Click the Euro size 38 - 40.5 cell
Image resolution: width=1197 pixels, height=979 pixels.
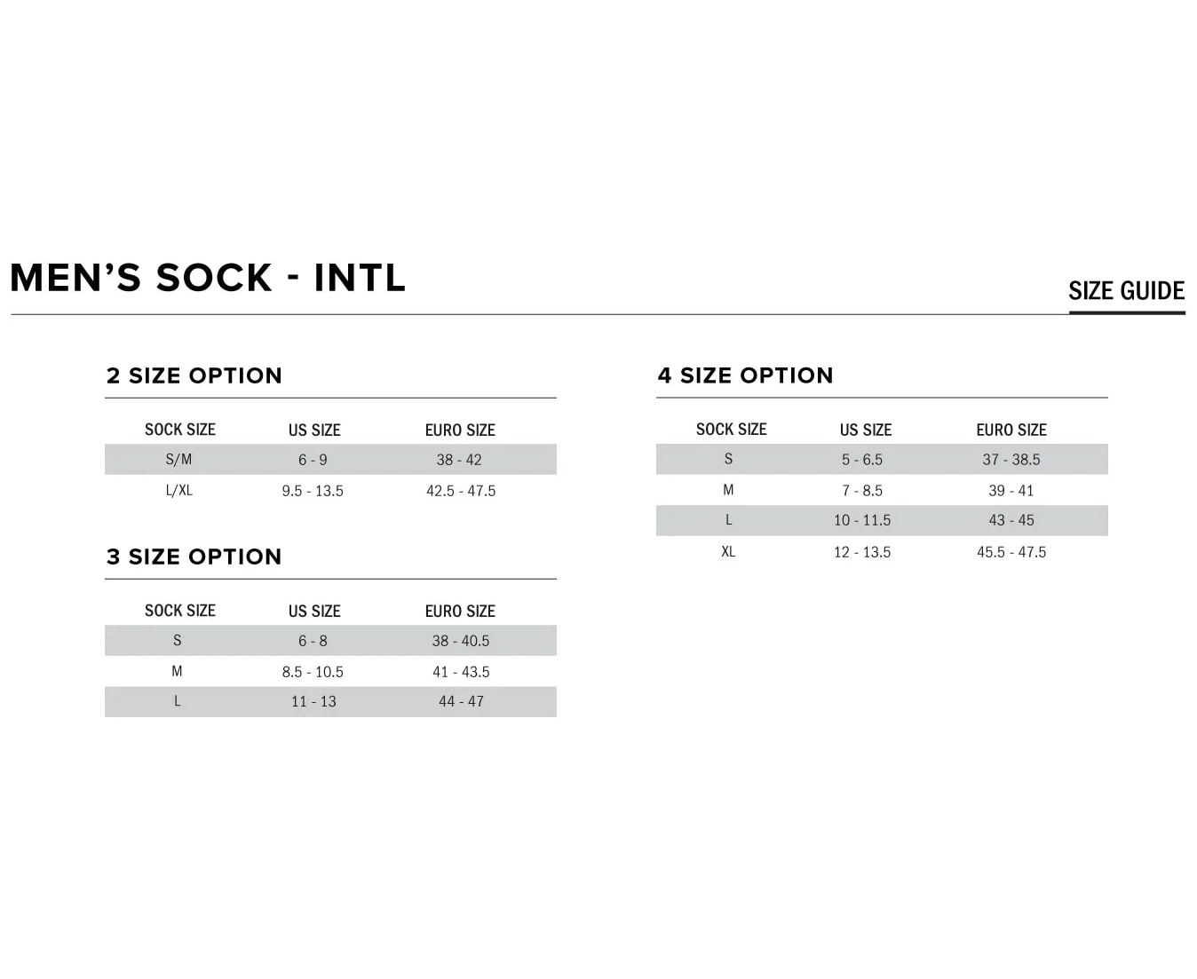pyautogui.click(x=461, y=641)
